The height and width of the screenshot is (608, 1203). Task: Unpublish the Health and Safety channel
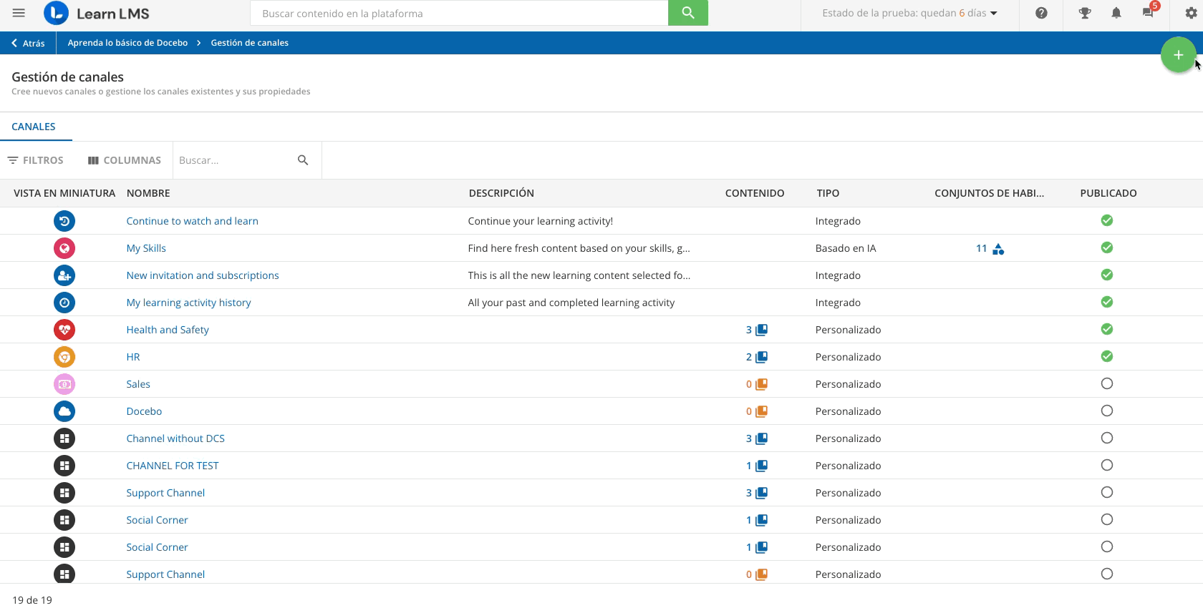pyautogui.click(x=1107, y=329)
